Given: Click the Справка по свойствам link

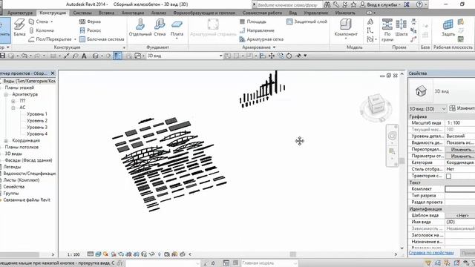Looking at the screenshot, I should tap(431, 252).
